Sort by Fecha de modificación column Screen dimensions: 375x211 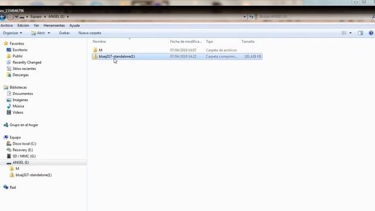186,42
